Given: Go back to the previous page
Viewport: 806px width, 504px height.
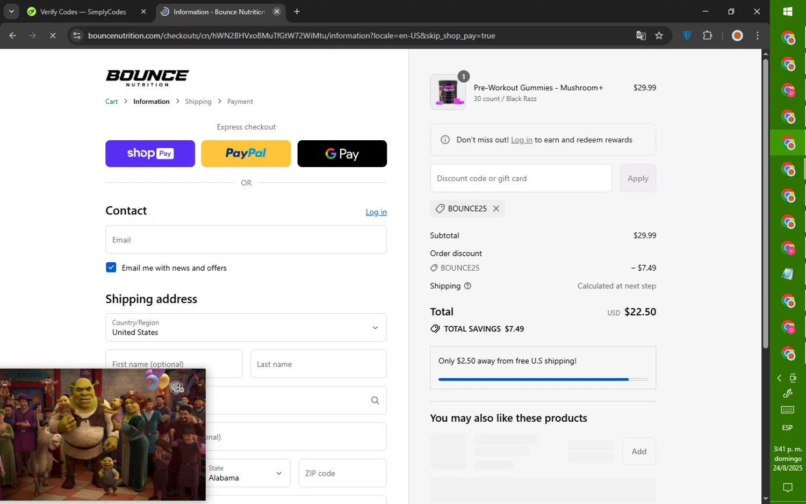Looking at the screenshot, I should click(12, 35).
